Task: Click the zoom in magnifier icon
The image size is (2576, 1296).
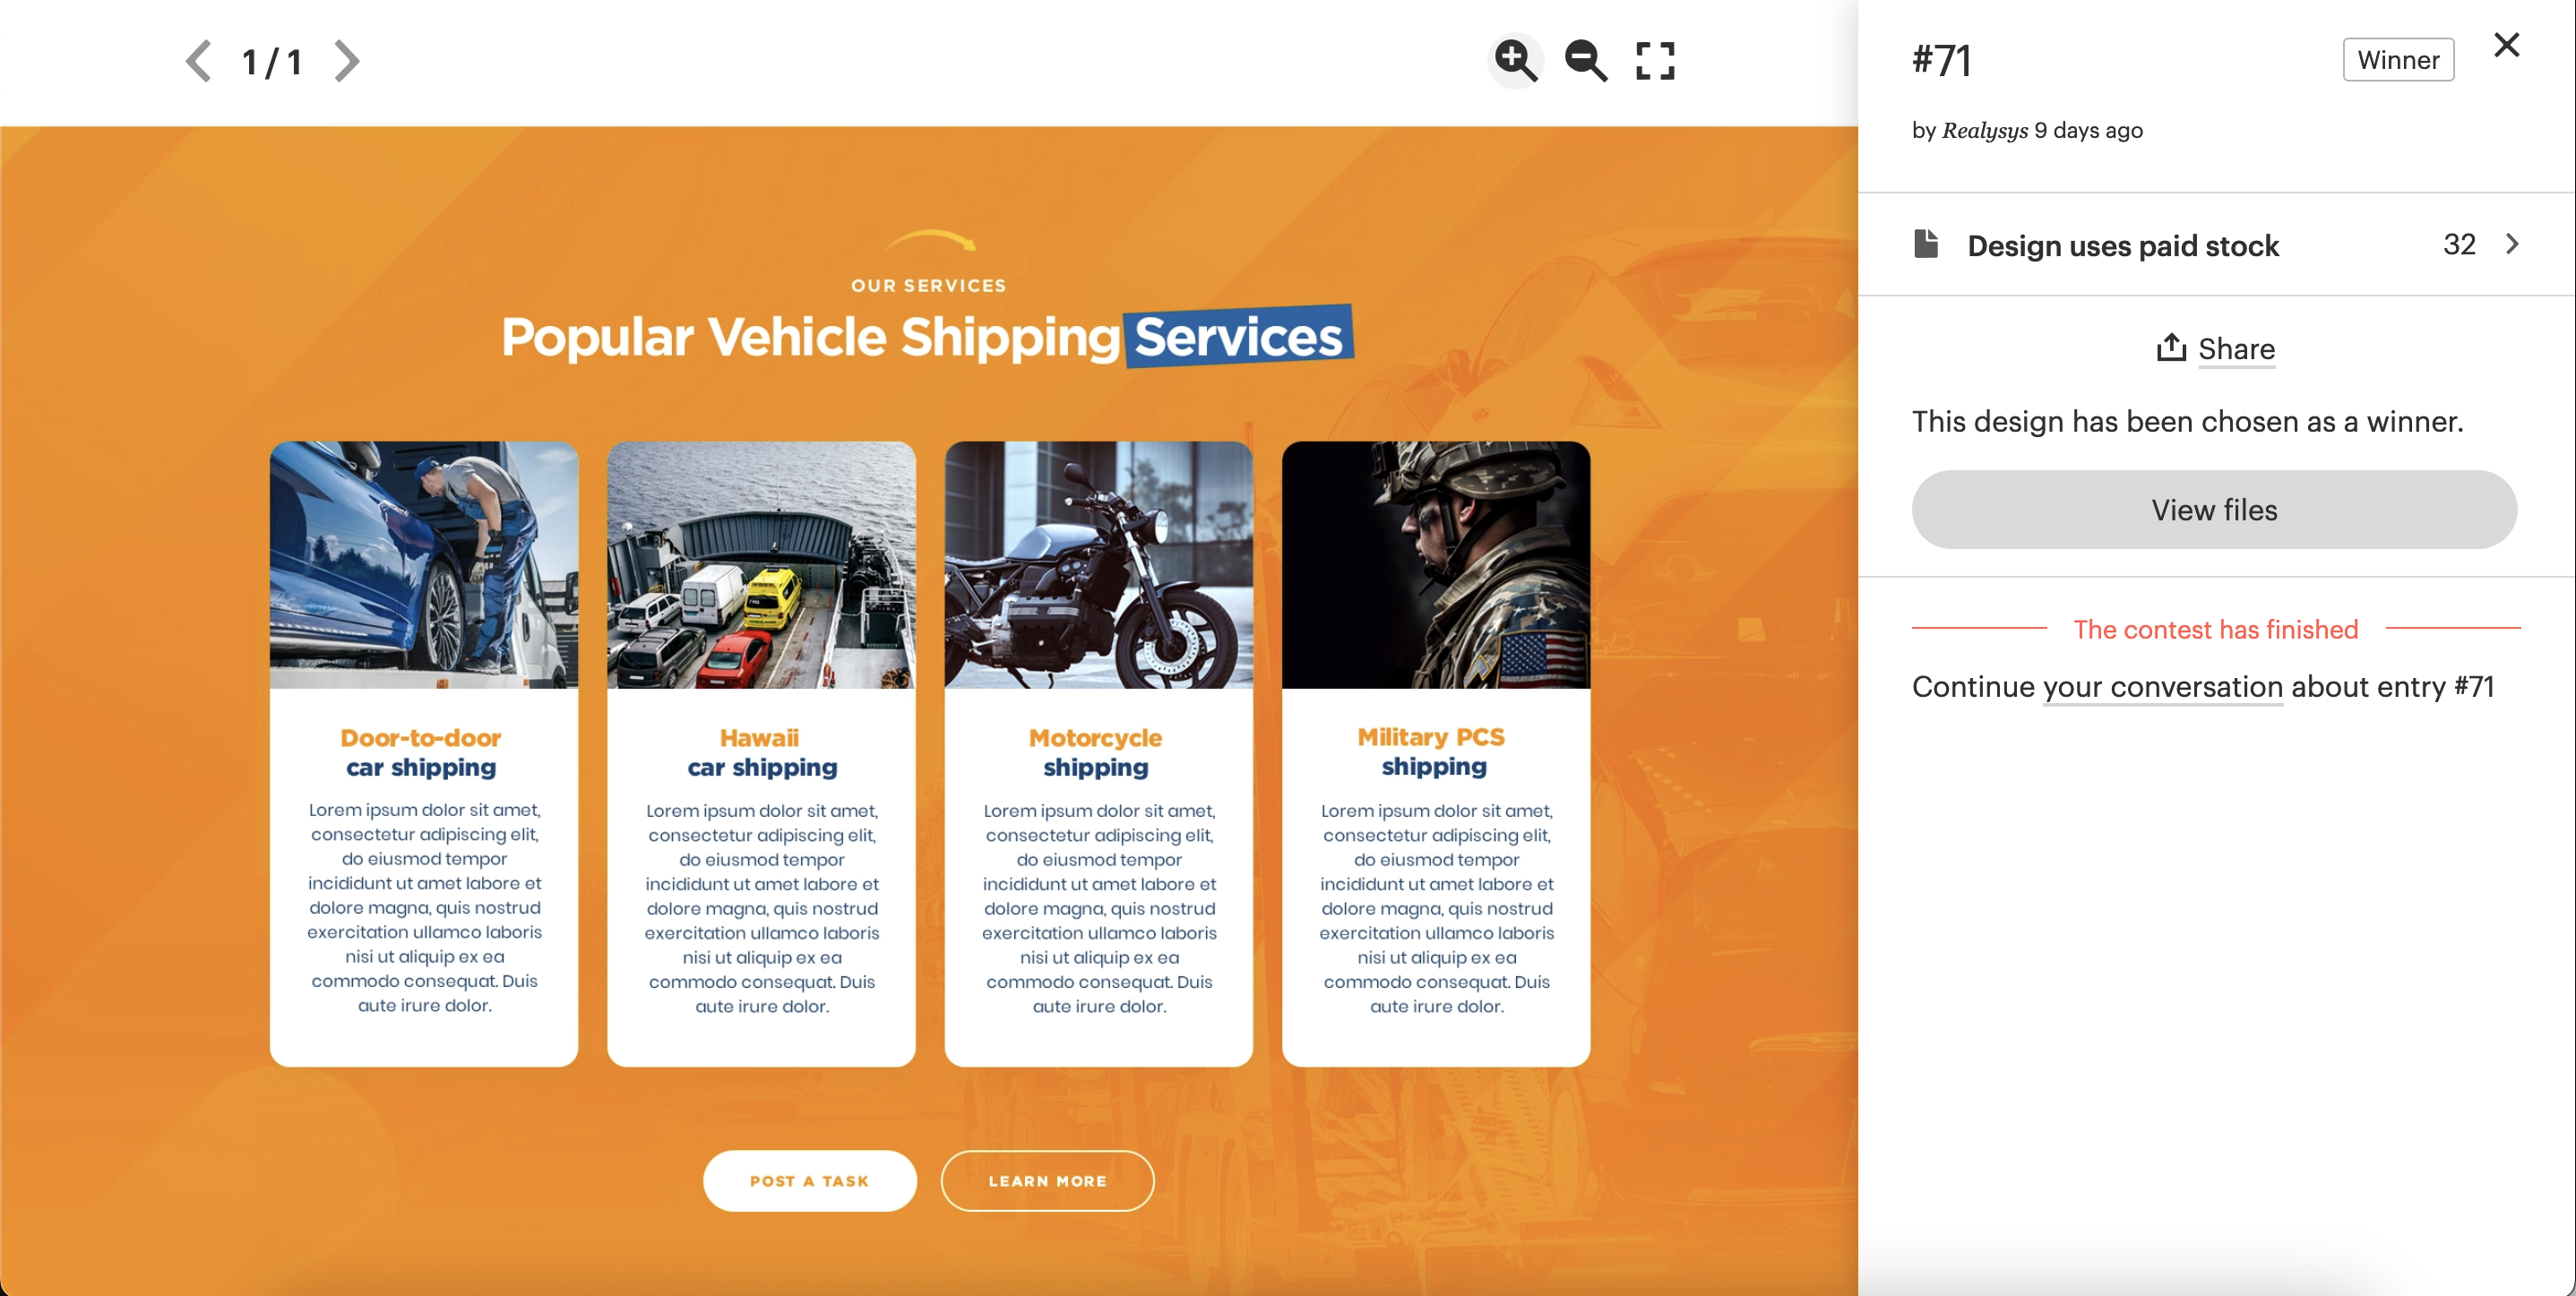Action: coord(1516,61)
